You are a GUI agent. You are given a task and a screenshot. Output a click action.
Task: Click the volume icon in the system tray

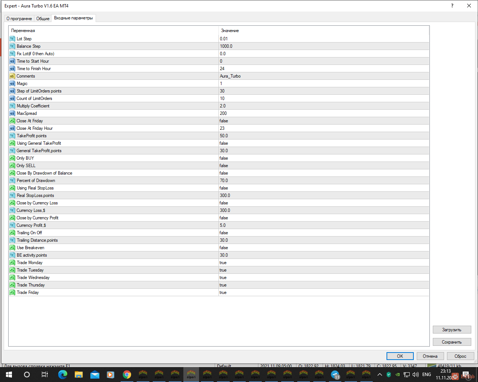click(x=416, y=375)
